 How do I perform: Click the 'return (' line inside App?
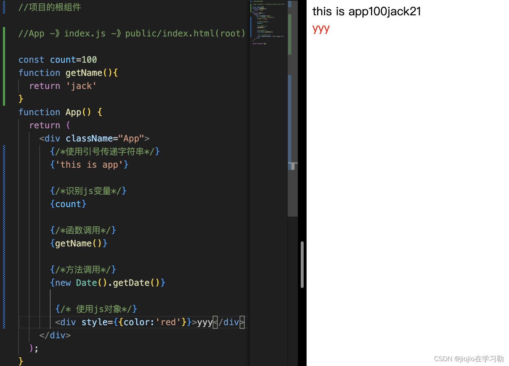pyautogui.click(x=50, y=125)
